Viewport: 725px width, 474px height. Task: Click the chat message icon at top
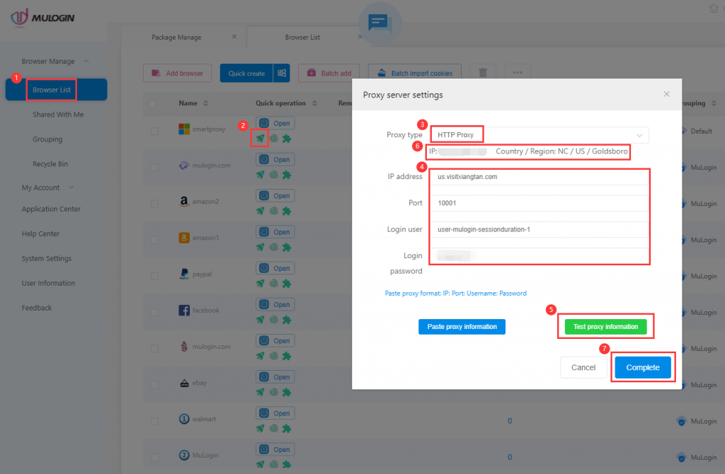(x=379, y=24)
